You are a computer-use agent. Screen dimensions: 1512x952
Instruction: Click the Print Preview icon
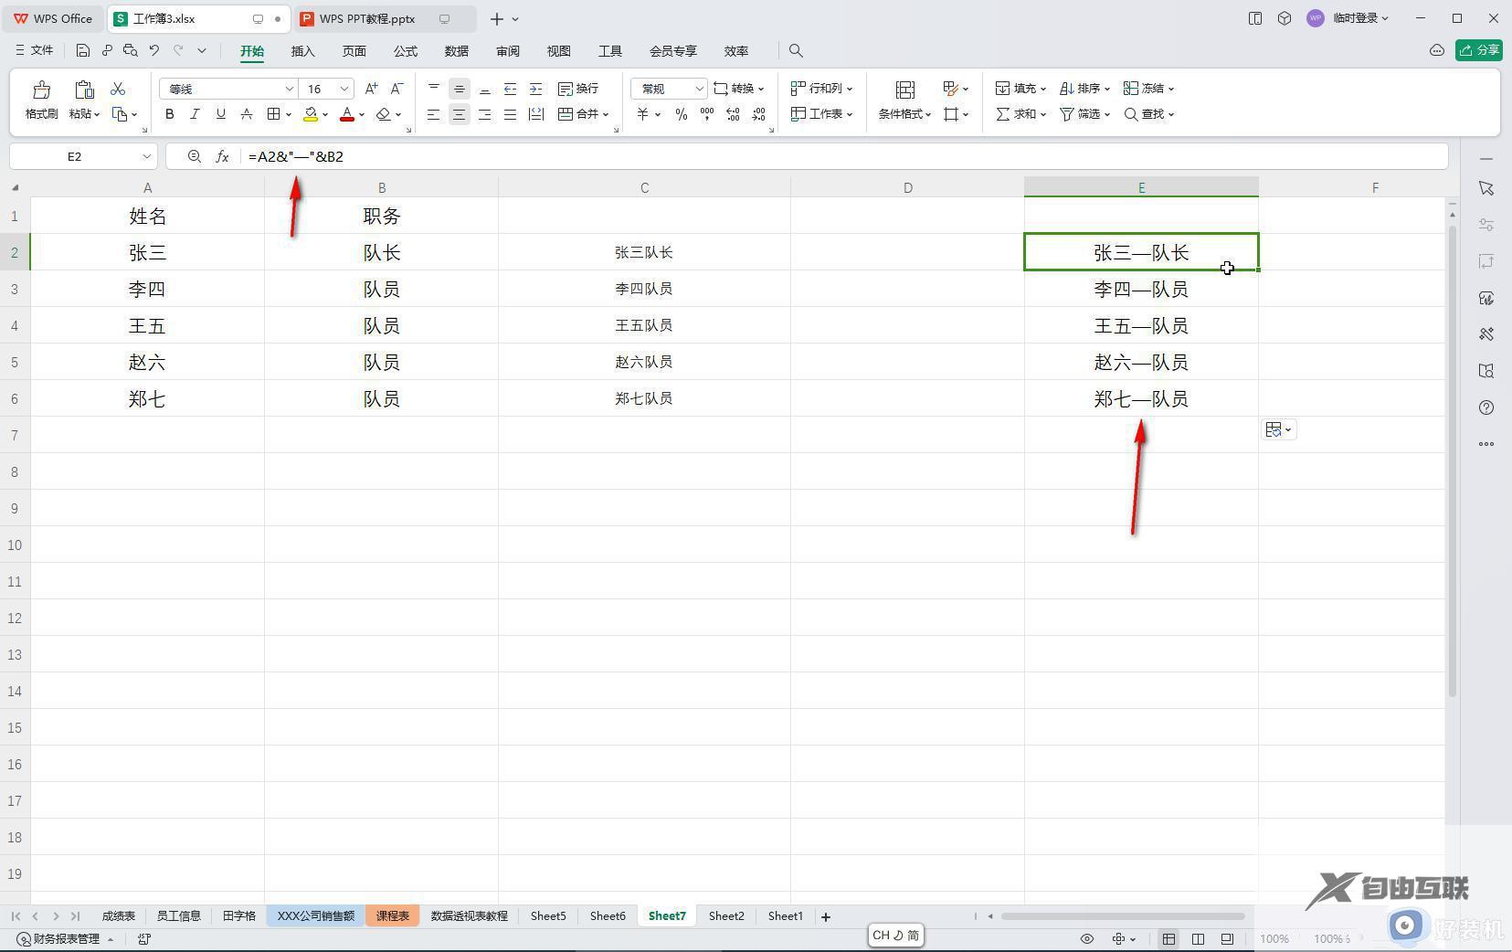pyautogui.click(x=131, y=51)
